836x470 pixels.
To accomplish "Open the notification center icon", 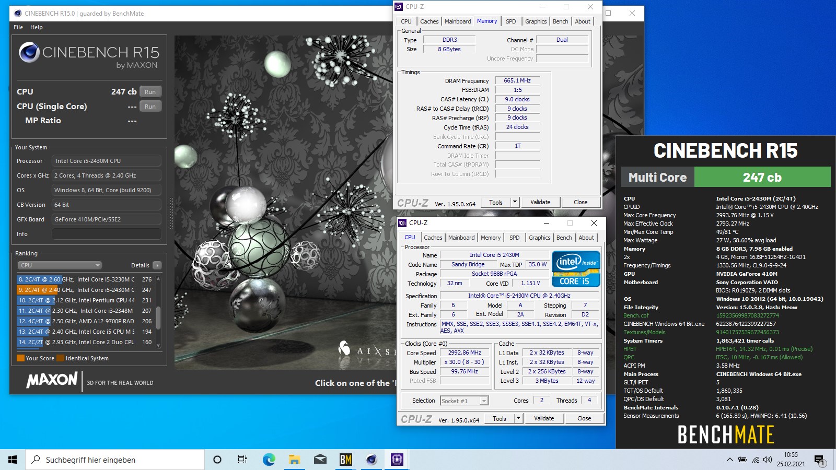I will (x=819, y=460).
